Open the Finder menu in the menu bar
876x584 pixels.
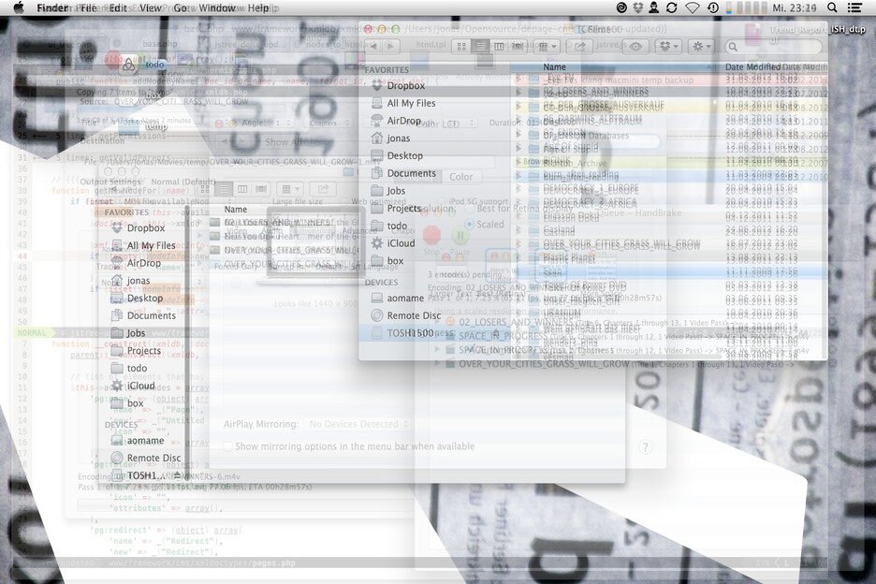pyautogui.click(x=52, y=7)
